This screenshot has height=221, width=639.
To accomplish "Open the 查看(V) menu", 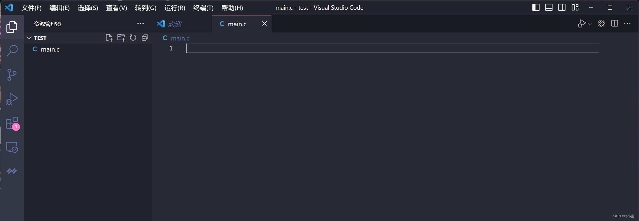I will pyautogui.click(x=116, y=8).
